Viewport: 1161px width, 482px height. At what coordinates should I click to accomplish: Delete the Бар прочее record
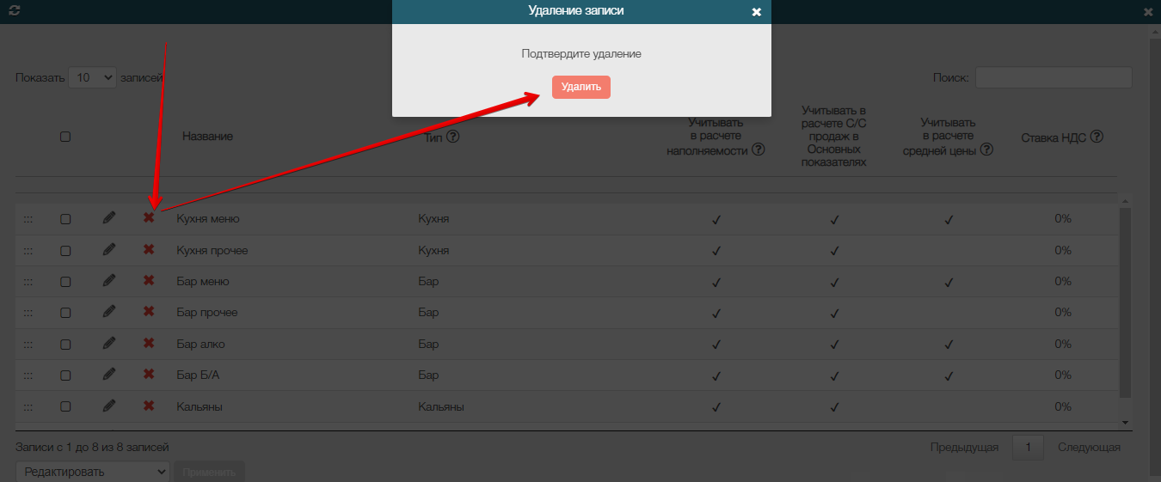(149, 312)
